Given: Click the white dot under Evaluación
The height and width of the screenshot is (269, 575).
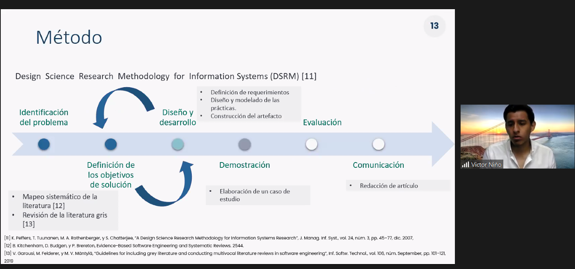Looking at the screenshot, I should tap(312, 144).
